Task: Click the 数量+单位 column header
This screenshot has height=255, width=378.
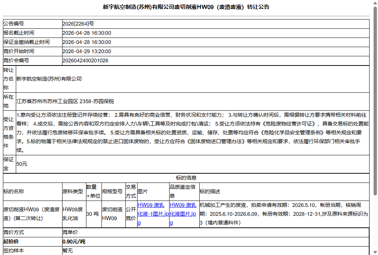Action: pos(94,192)
